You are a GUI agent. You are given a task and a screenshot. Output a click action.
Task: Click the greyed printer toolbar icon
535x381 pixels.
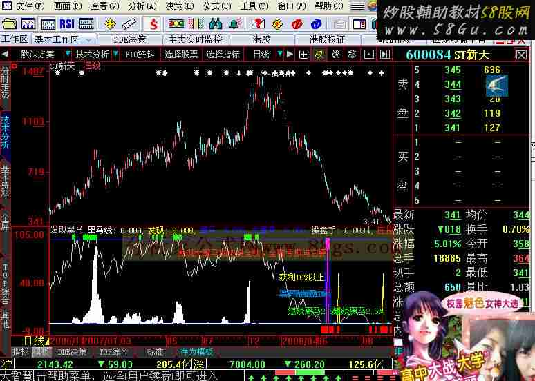point(339,24)
